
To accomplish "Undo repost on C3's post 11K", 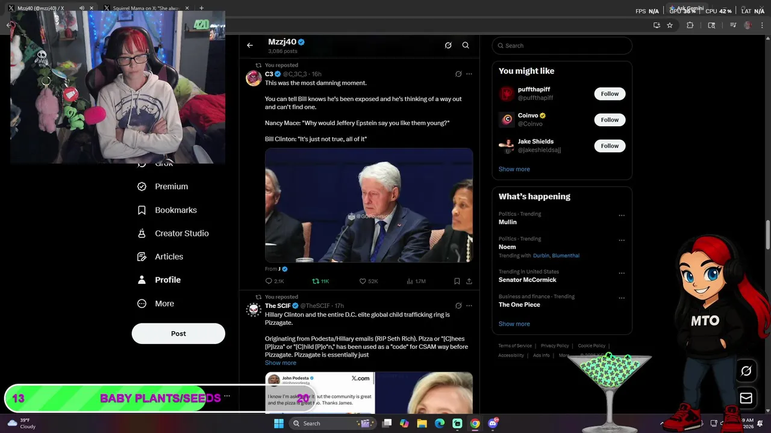I will pos(320,281).
